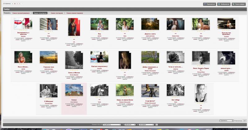The image size is (248, 130).
Task: Tick the checkbox on 'Утренние тени' photo
Action: 57,52
